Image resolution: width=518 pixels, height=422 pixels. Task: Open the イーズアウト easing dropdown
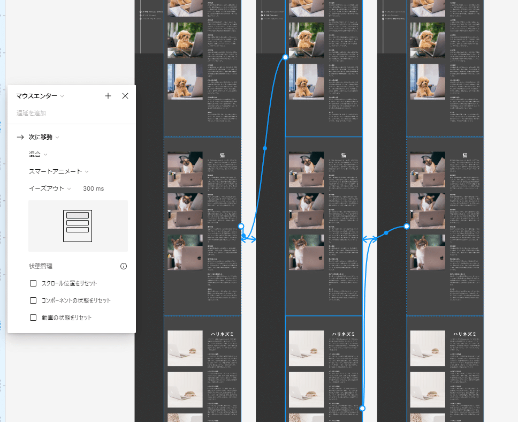point(50,189)
